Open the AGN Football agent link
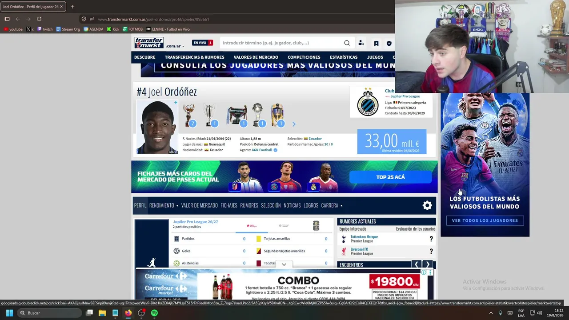 tap(262, 150)
